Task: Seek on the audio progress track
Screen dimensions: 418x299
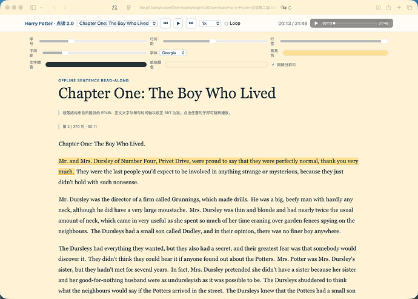Action: 354,24
